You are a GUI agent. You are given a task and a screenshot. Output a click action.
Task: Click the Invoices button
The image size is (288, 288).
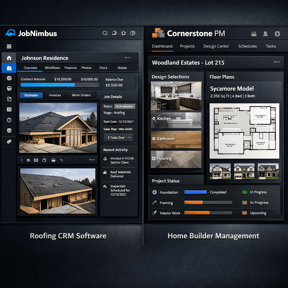(x=55, y=95)
